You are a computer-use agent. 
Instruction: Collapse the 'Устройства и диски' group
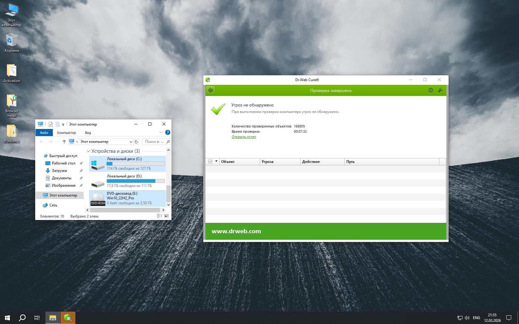pyautogui.click(x=88, y=151)
